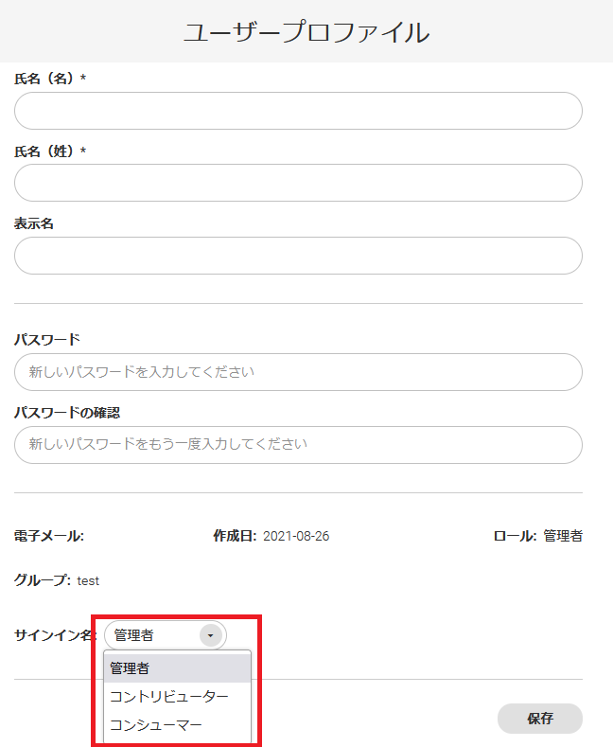Click the new password input field
Screen dimensions: 613x747
click(298, 372)
